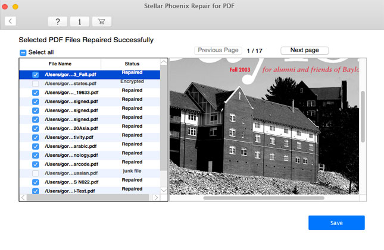The height and width of the screenshot is (250, 384).
Task: Click the building photo in PDF preview
Action: coord(264,126)
